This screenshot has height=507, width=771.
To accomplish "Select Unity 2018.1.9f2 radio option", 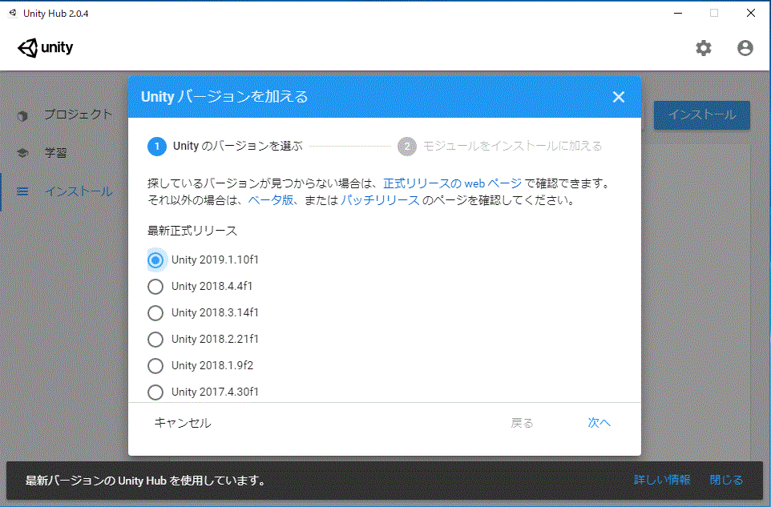I will pyautogui.click(x=156, y=365).
